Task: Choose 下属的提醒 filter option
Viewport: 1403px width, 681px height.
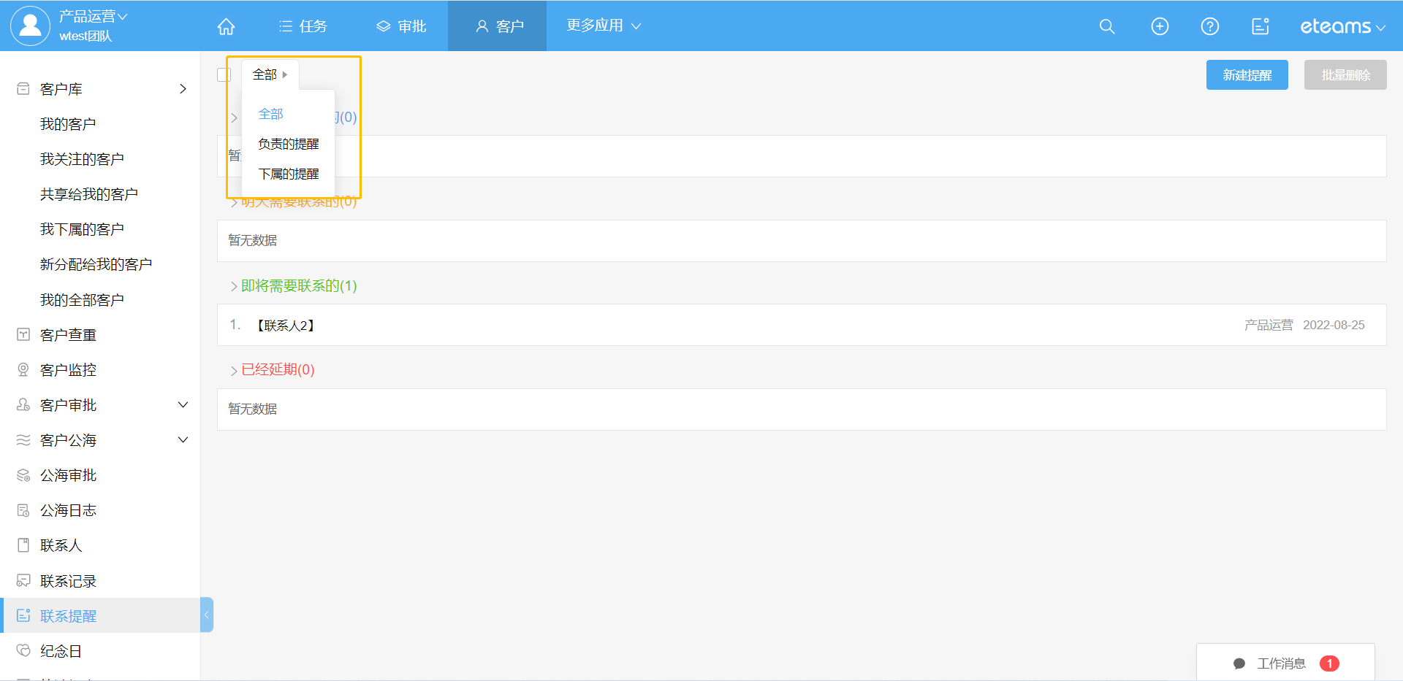Action: (289, 174)
